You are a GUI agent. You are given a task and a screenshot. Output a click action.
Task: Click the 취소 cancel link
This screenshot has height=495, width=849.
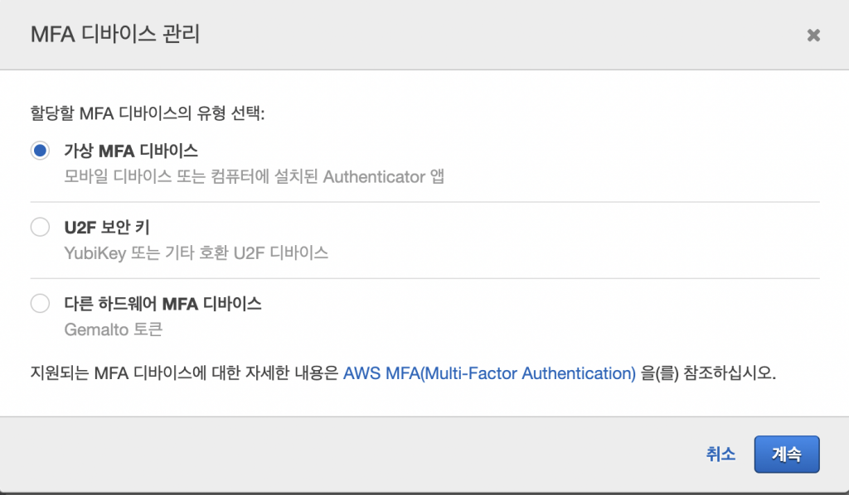(720, 454)
